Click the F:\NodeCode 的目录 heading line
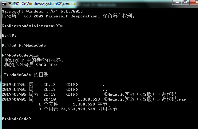 26,75
